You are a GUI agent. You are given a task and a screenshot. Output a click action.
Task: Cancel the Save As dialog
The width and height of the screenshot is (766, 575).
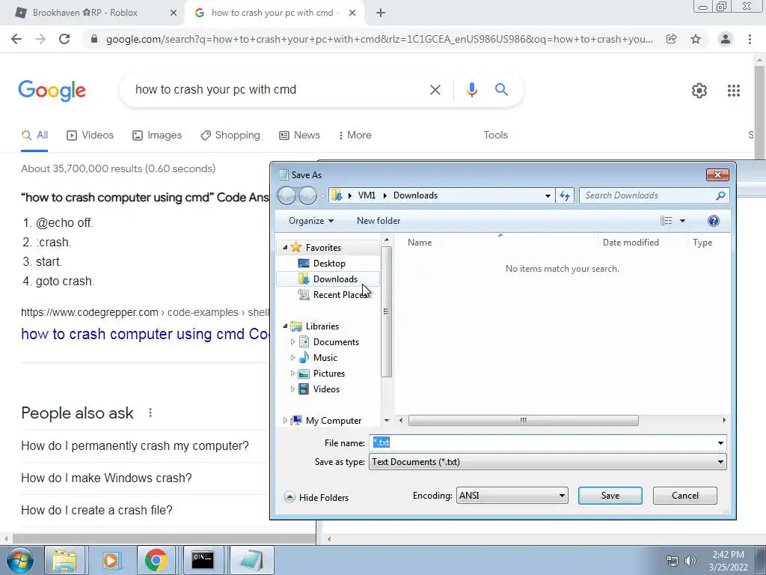coord(685,496)
